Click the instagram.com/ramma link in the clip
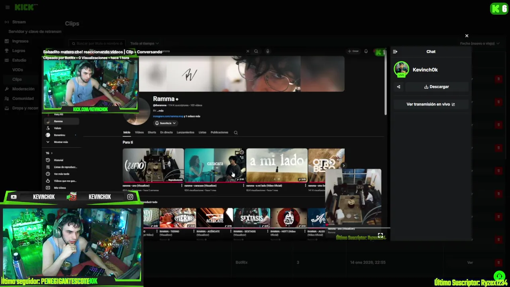This screenshot has width=510, height=287. [168, 116]
